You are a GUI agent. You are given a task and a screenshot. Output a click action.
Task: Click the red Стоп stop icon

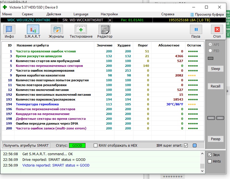point(217,29)
